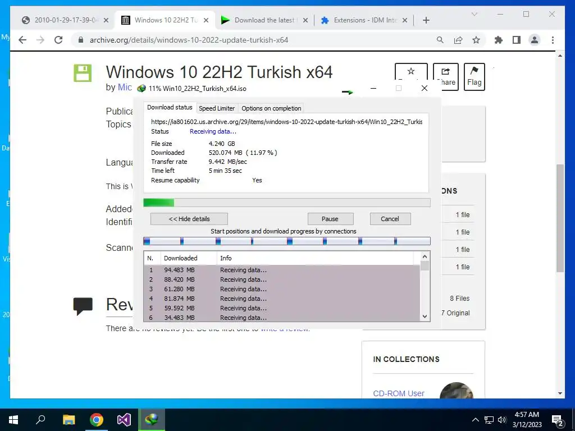Click the tab search chevron in Chrome
The width and height of the screenshot is (575, 431).
(474, 14)
